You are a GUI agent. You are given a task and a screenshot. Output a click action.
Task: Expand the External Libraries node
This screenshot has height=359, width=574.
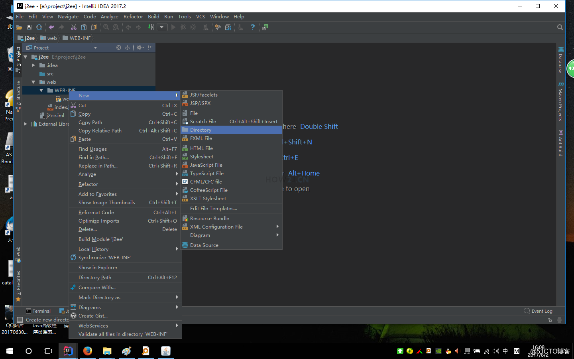click(x=26, y=124)
